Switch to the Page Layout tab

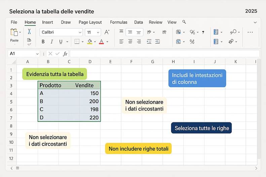[90, 22]
